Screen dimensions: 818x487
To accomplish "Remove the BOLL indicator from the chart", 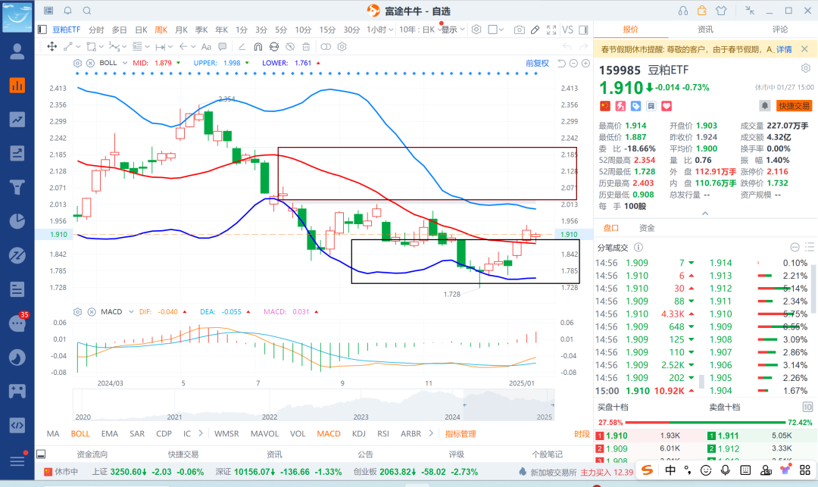I will (90, 63).
